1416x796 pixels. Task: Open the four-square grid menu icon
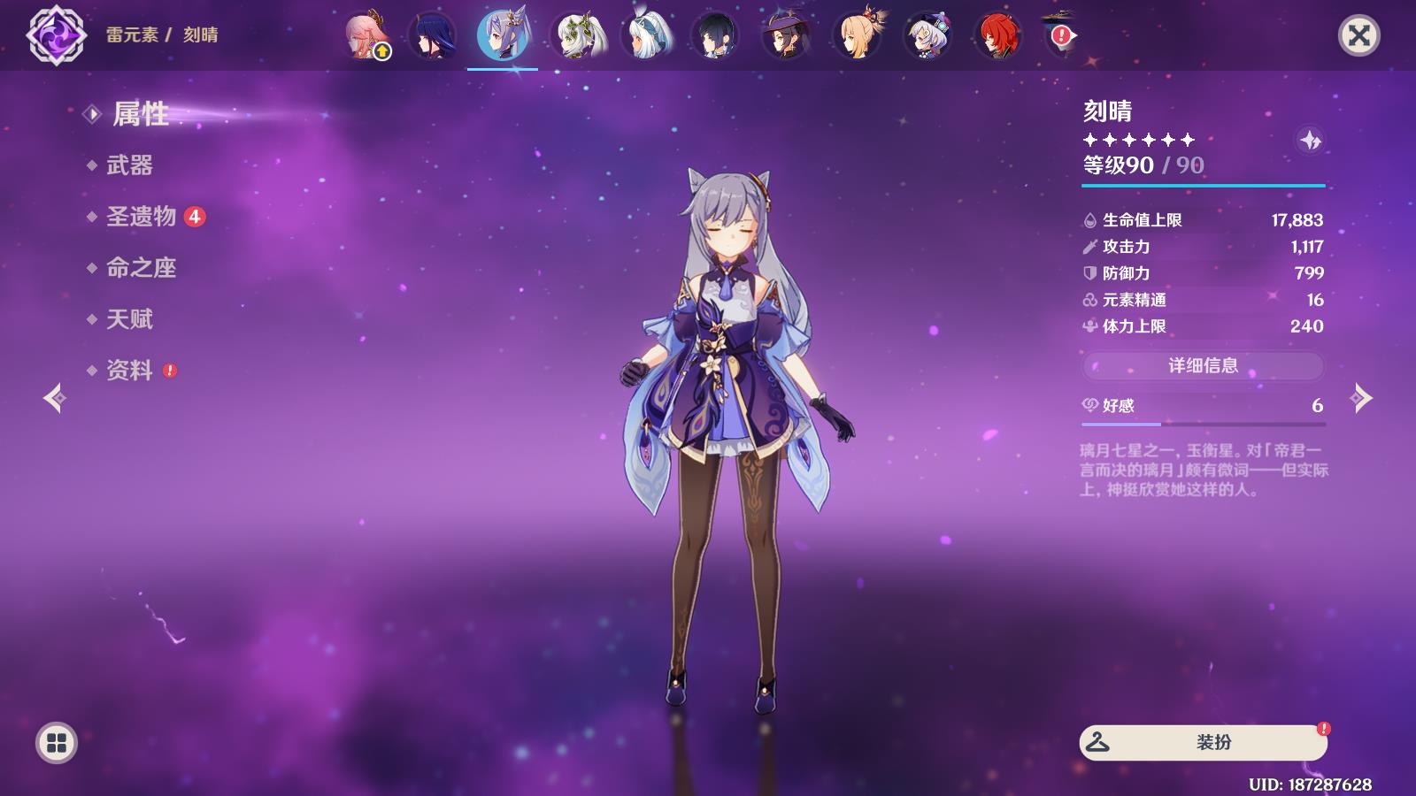(x=57, y=743)
